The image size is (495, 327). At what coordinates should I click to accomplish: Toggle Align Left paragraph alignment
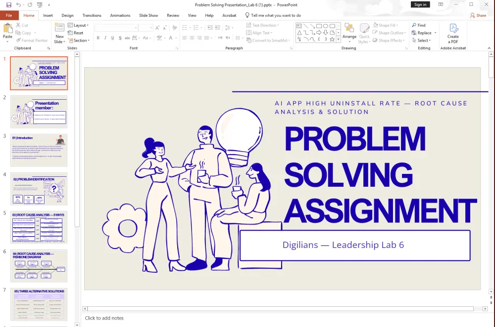pos(185,38)
